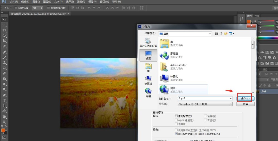The height and width of the screenshot is (141, 278).
Task: Expand the 保存在 location dropdown
Action: [x=210, y=34]
